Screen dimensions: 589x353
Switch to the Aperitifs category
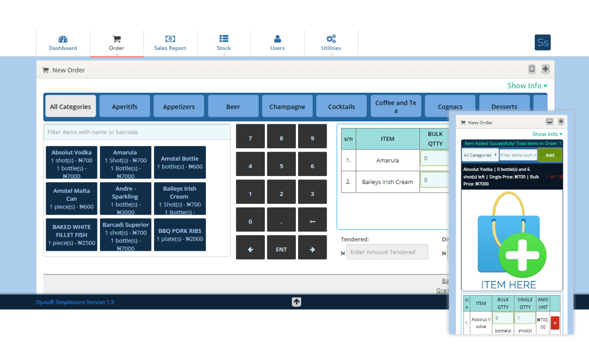pyautogui.click(x=125, y=106)
